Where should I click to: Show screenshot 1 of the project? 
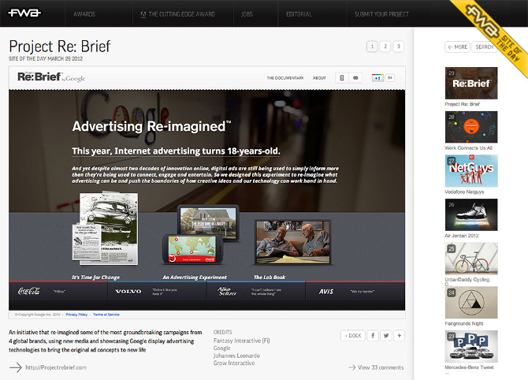point(372,47)
